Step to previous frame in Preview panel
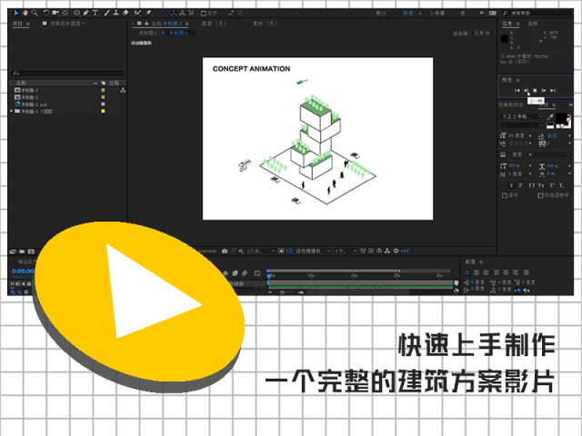 [526, 91]
